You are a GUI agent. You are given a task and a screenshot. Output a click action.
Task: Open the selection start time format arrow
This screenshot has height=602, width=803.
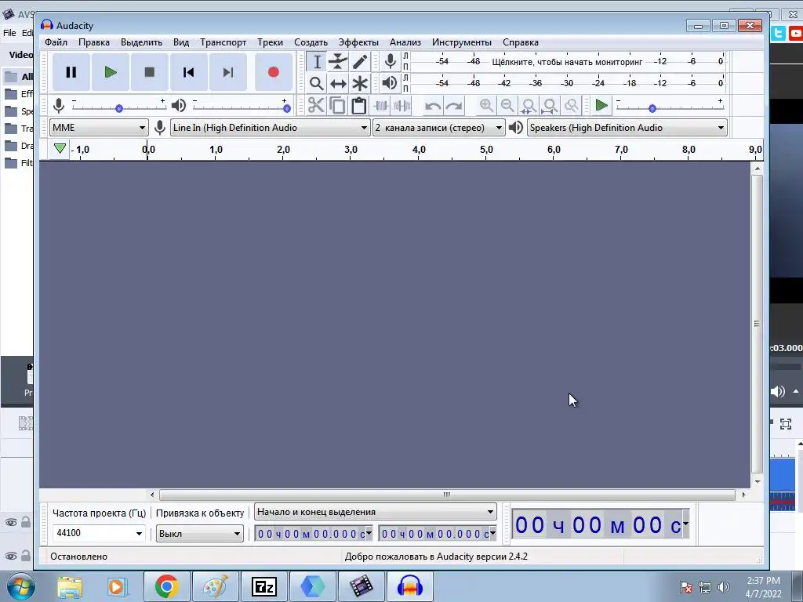click(x=369, y=533)
